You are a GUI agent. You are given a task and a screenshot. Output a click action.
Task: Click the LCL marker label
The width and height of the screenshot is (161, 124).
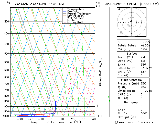[100, 116]
